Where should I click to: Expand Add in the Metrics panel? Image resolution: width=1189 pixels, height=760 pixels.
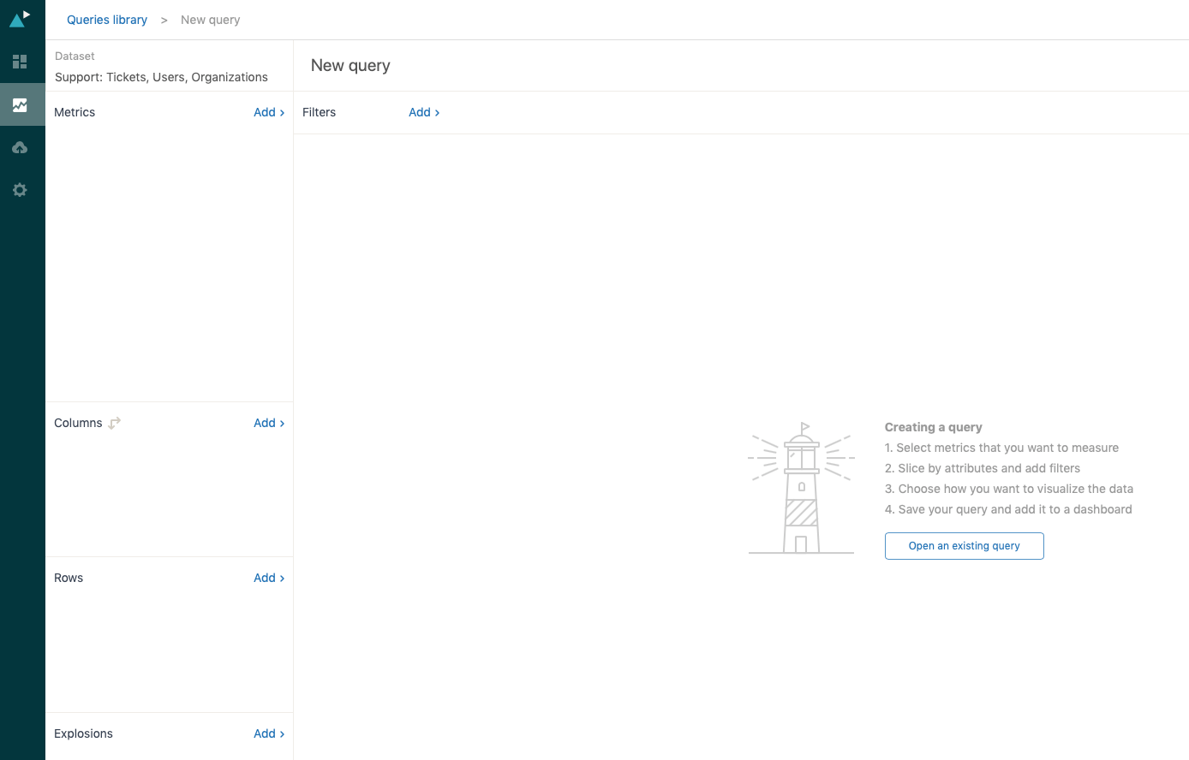coord(268,112)
